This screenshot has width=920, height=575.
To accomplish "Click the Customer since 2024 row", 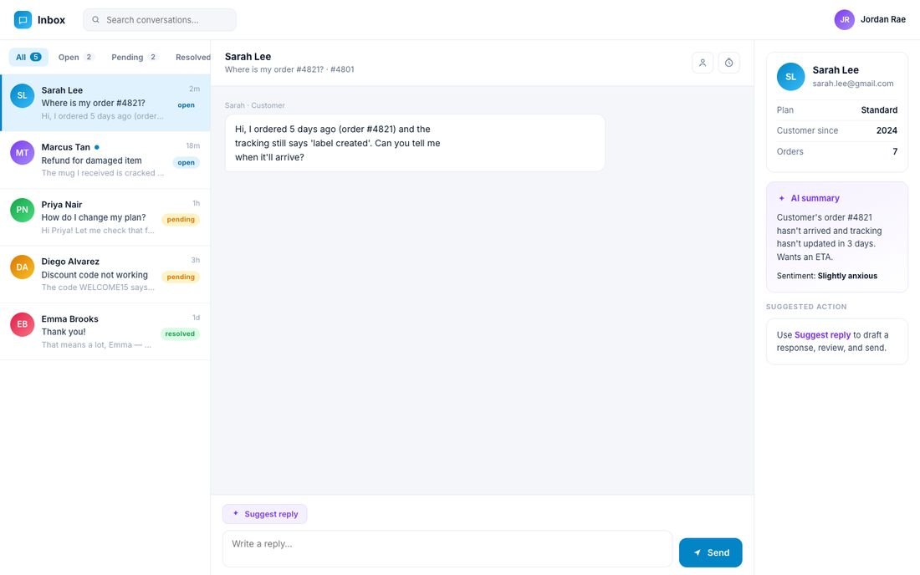I will tap(836, 130).
